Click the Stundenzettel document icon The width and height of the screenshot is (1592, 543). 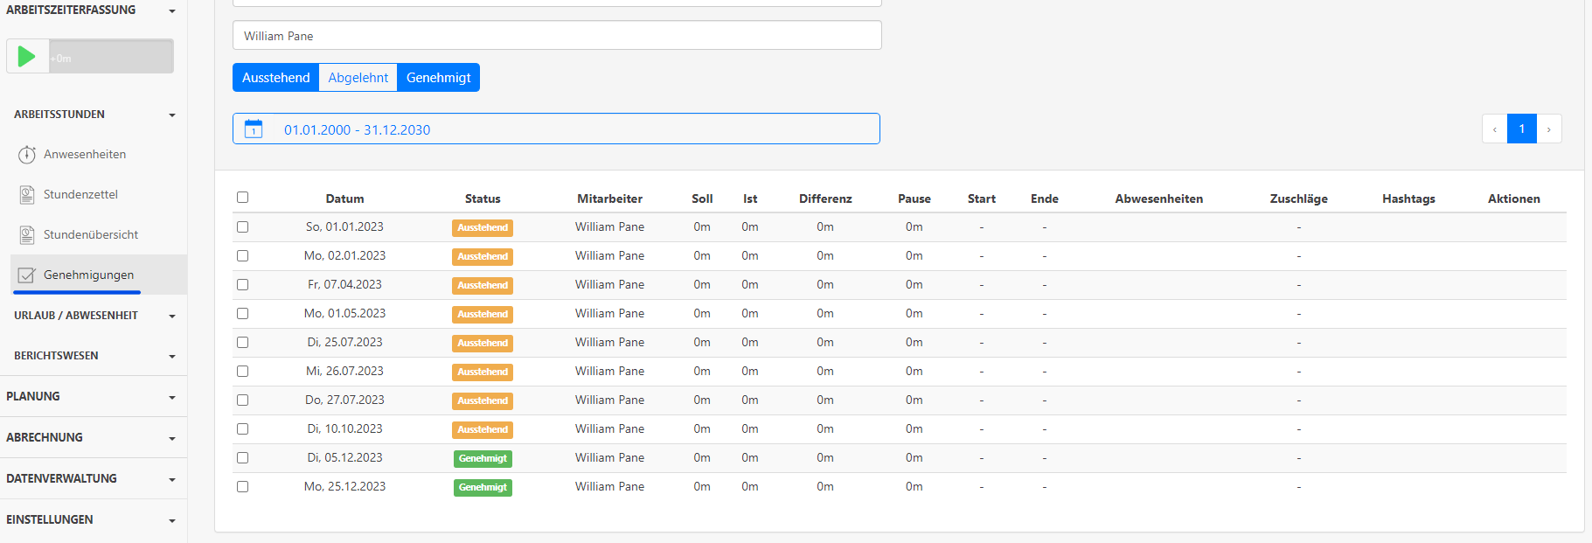coord(27,195)
